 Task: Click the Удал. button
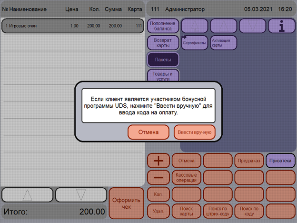coord(158,211)
